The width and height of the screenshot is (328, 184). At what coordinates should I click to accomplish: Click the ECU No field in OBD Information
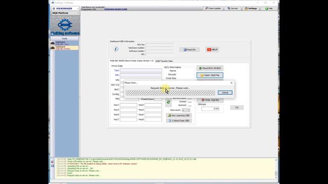[x=159, y=44]
